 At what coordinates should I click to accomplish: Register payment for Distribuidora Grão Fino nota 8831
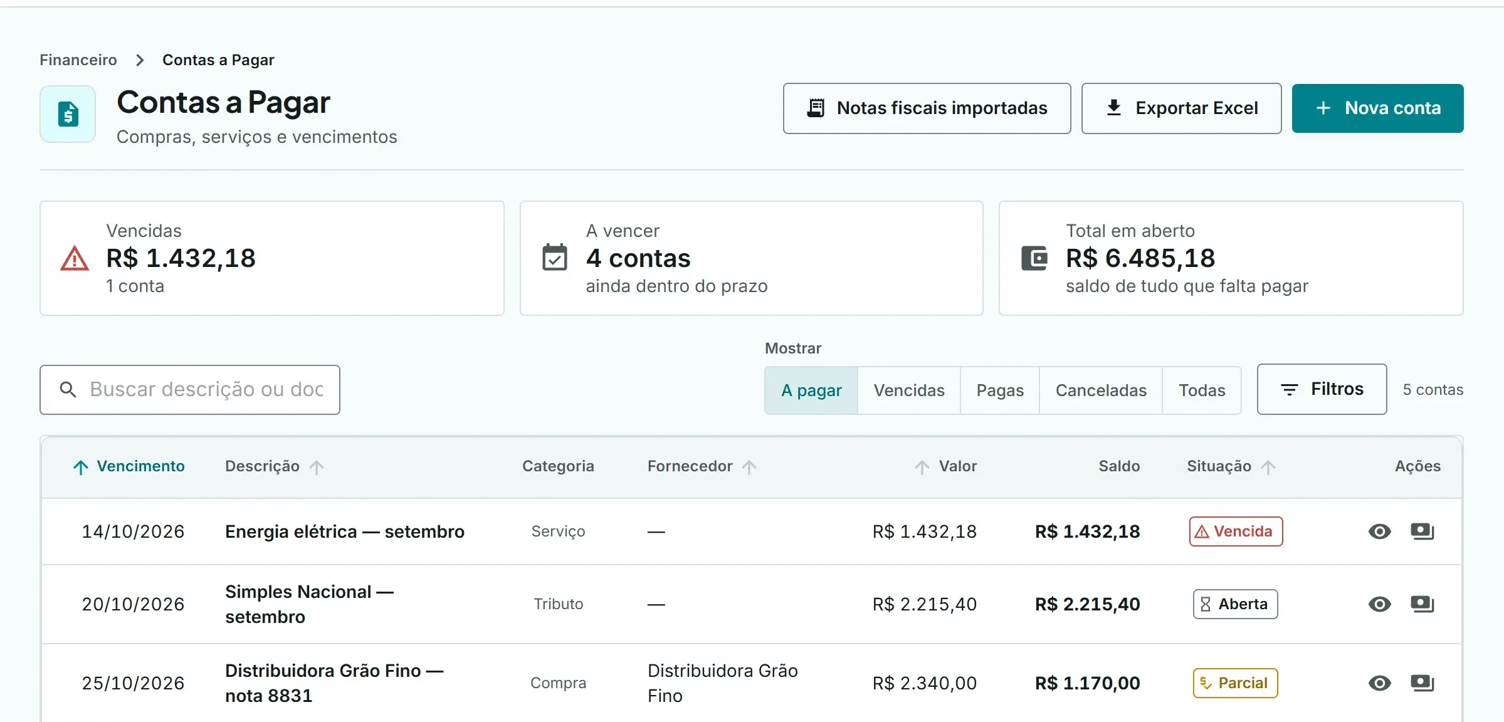1422,683
